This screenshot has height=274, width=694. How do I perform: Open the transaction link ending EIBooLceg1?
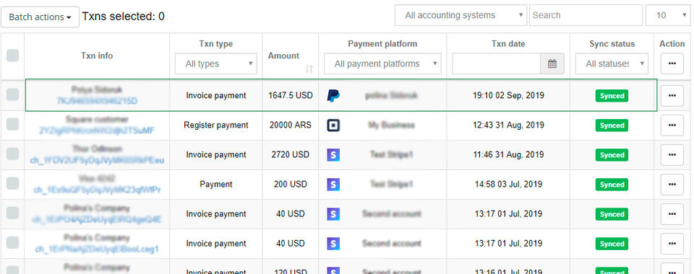coord(97,249)
